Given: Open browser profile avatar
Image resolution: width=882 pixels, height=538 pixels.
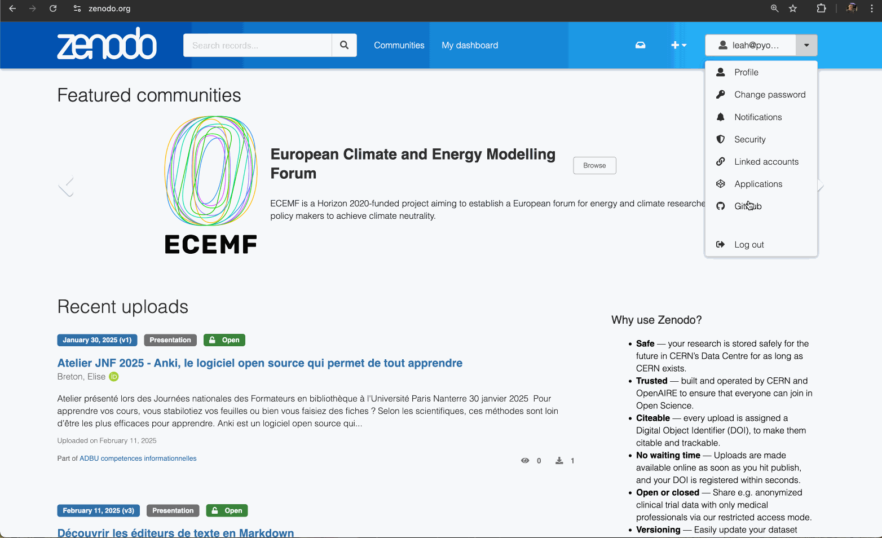Looking at the screenshot, I should coord(852,8).
